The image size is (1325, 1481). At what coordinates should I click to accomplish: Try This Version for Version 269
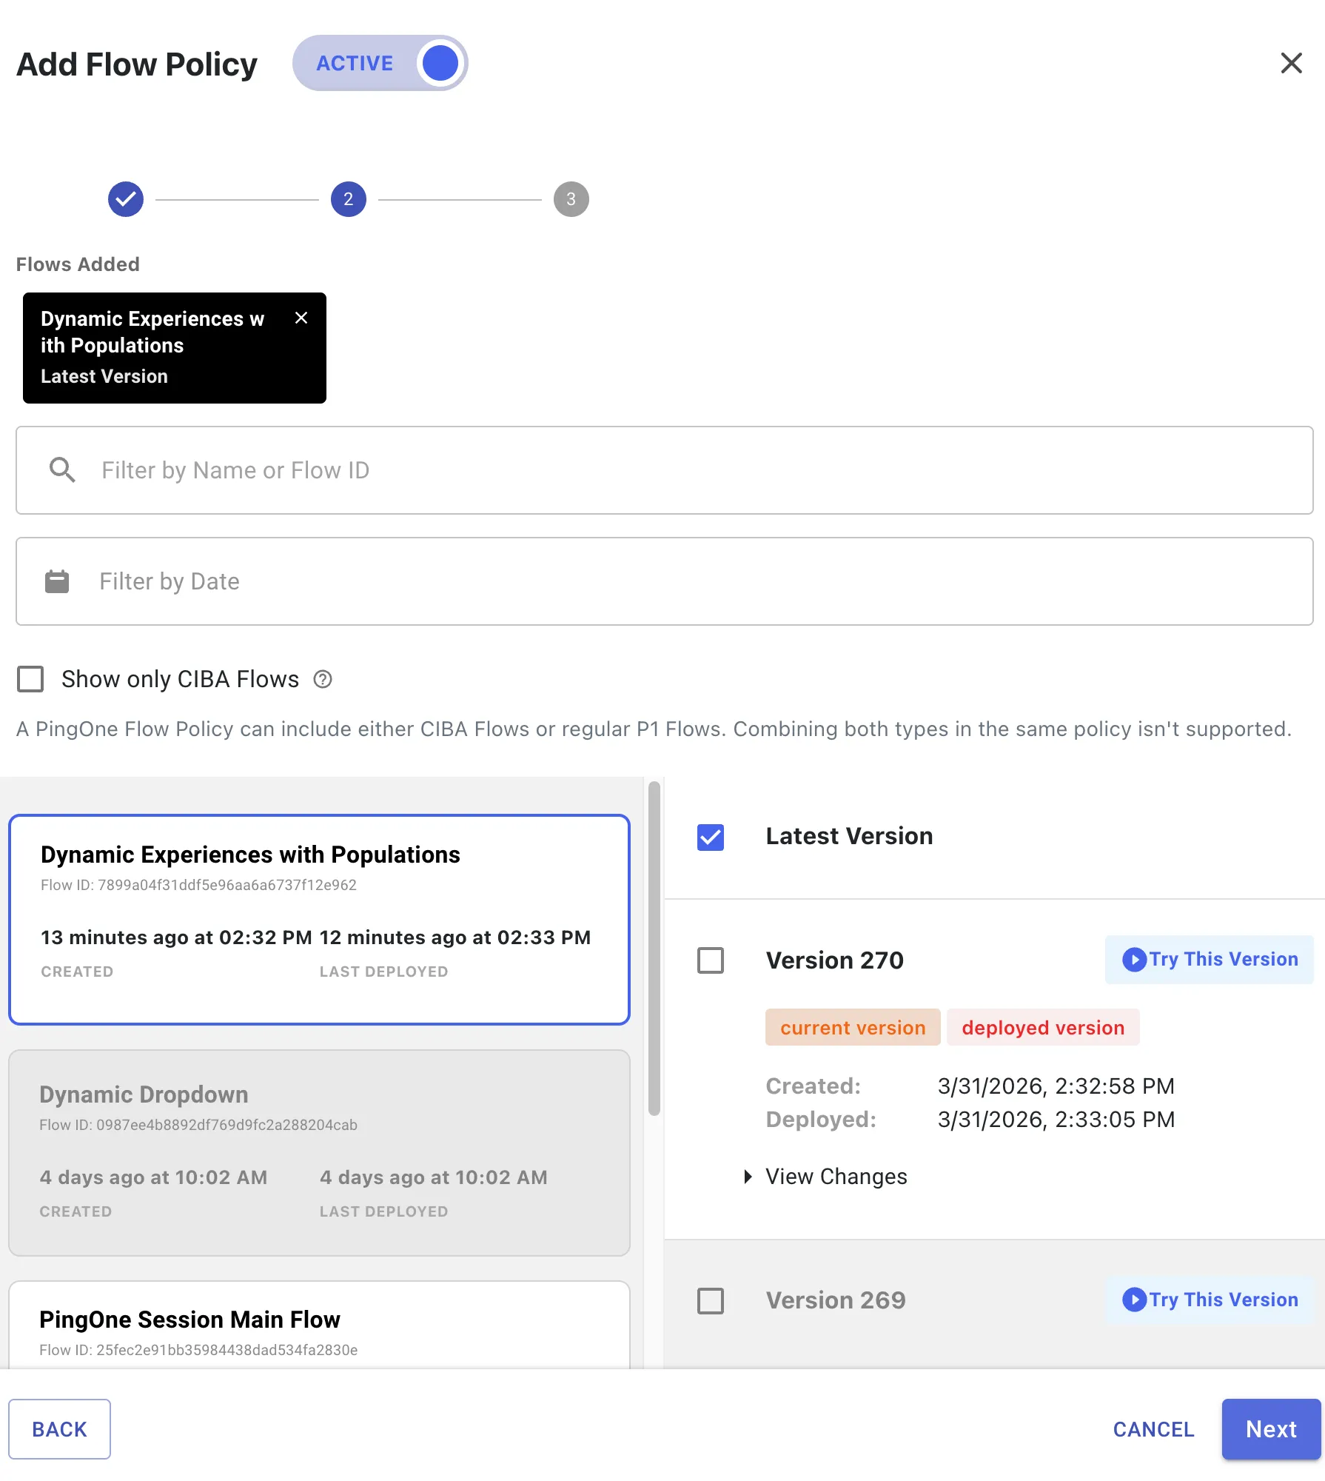(1209, 1300)
